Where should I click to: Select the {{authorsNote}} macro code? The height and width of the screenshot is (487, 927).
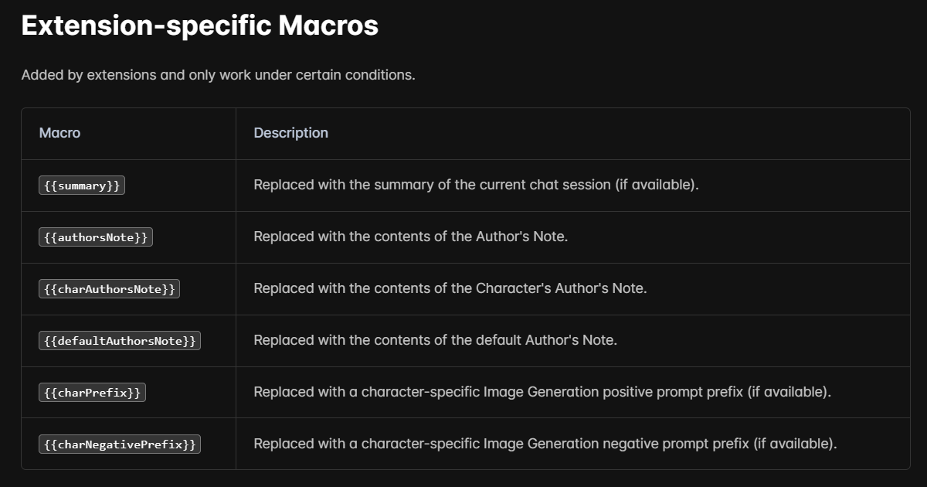pos(96,237)
